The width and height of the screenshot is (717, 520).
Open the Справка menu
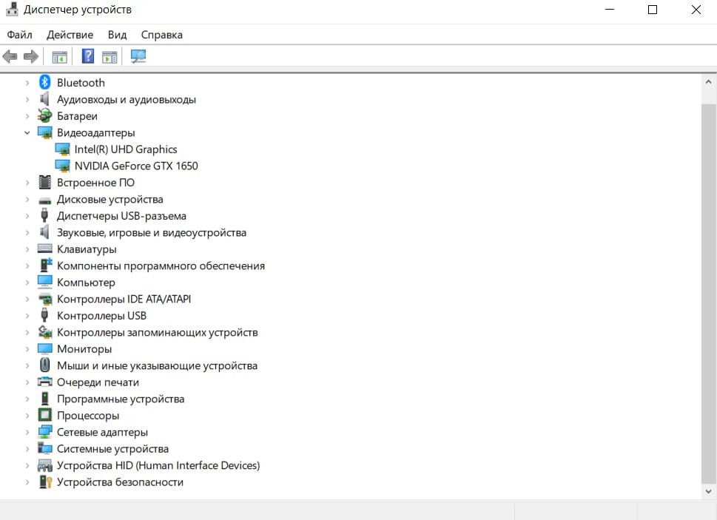(161, 35)
